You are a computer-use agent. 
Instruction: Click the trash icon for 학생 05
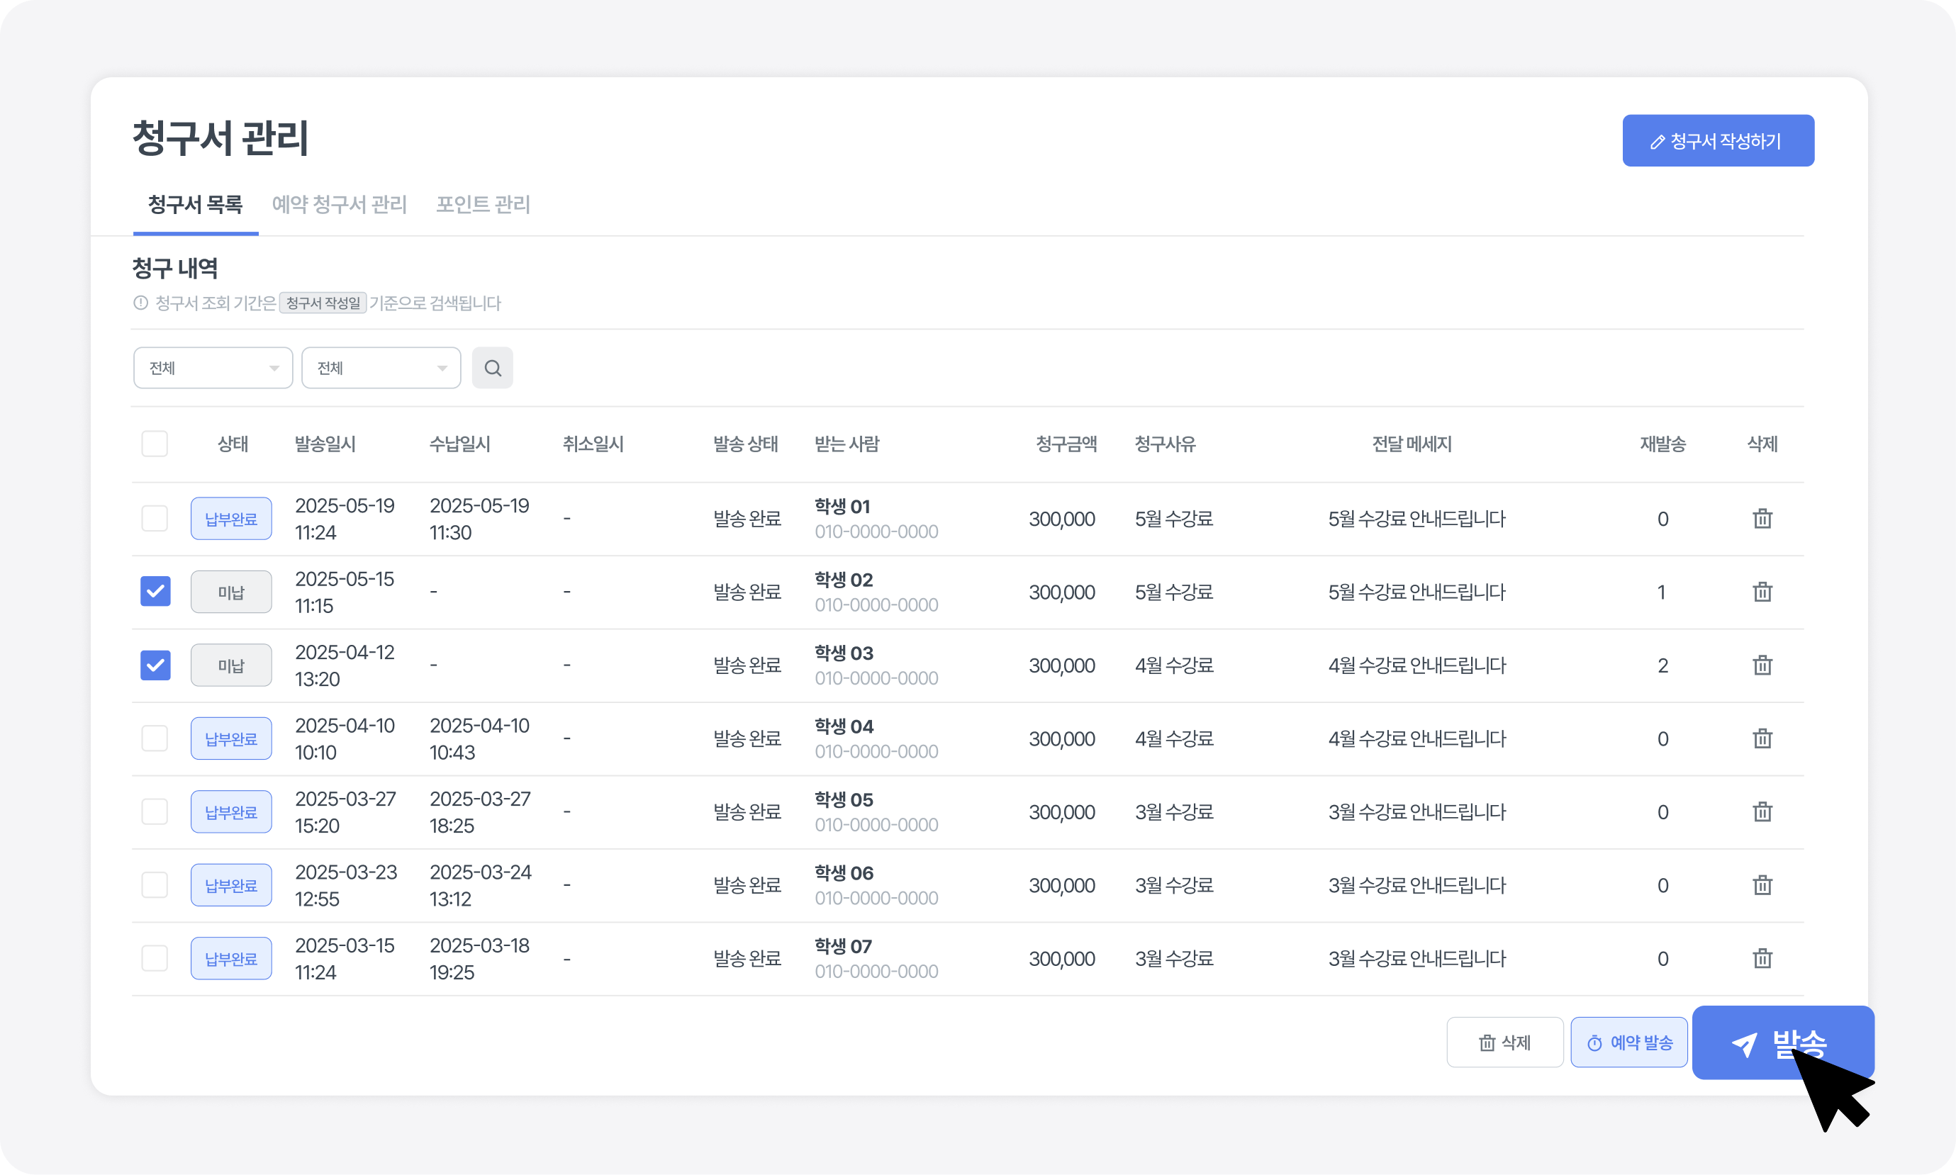(x=1762, y=811)
